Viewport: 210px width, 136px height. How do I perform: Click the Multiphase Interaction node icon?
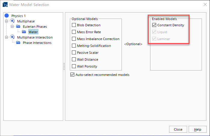pyautogui.click(x=12, y=37)
